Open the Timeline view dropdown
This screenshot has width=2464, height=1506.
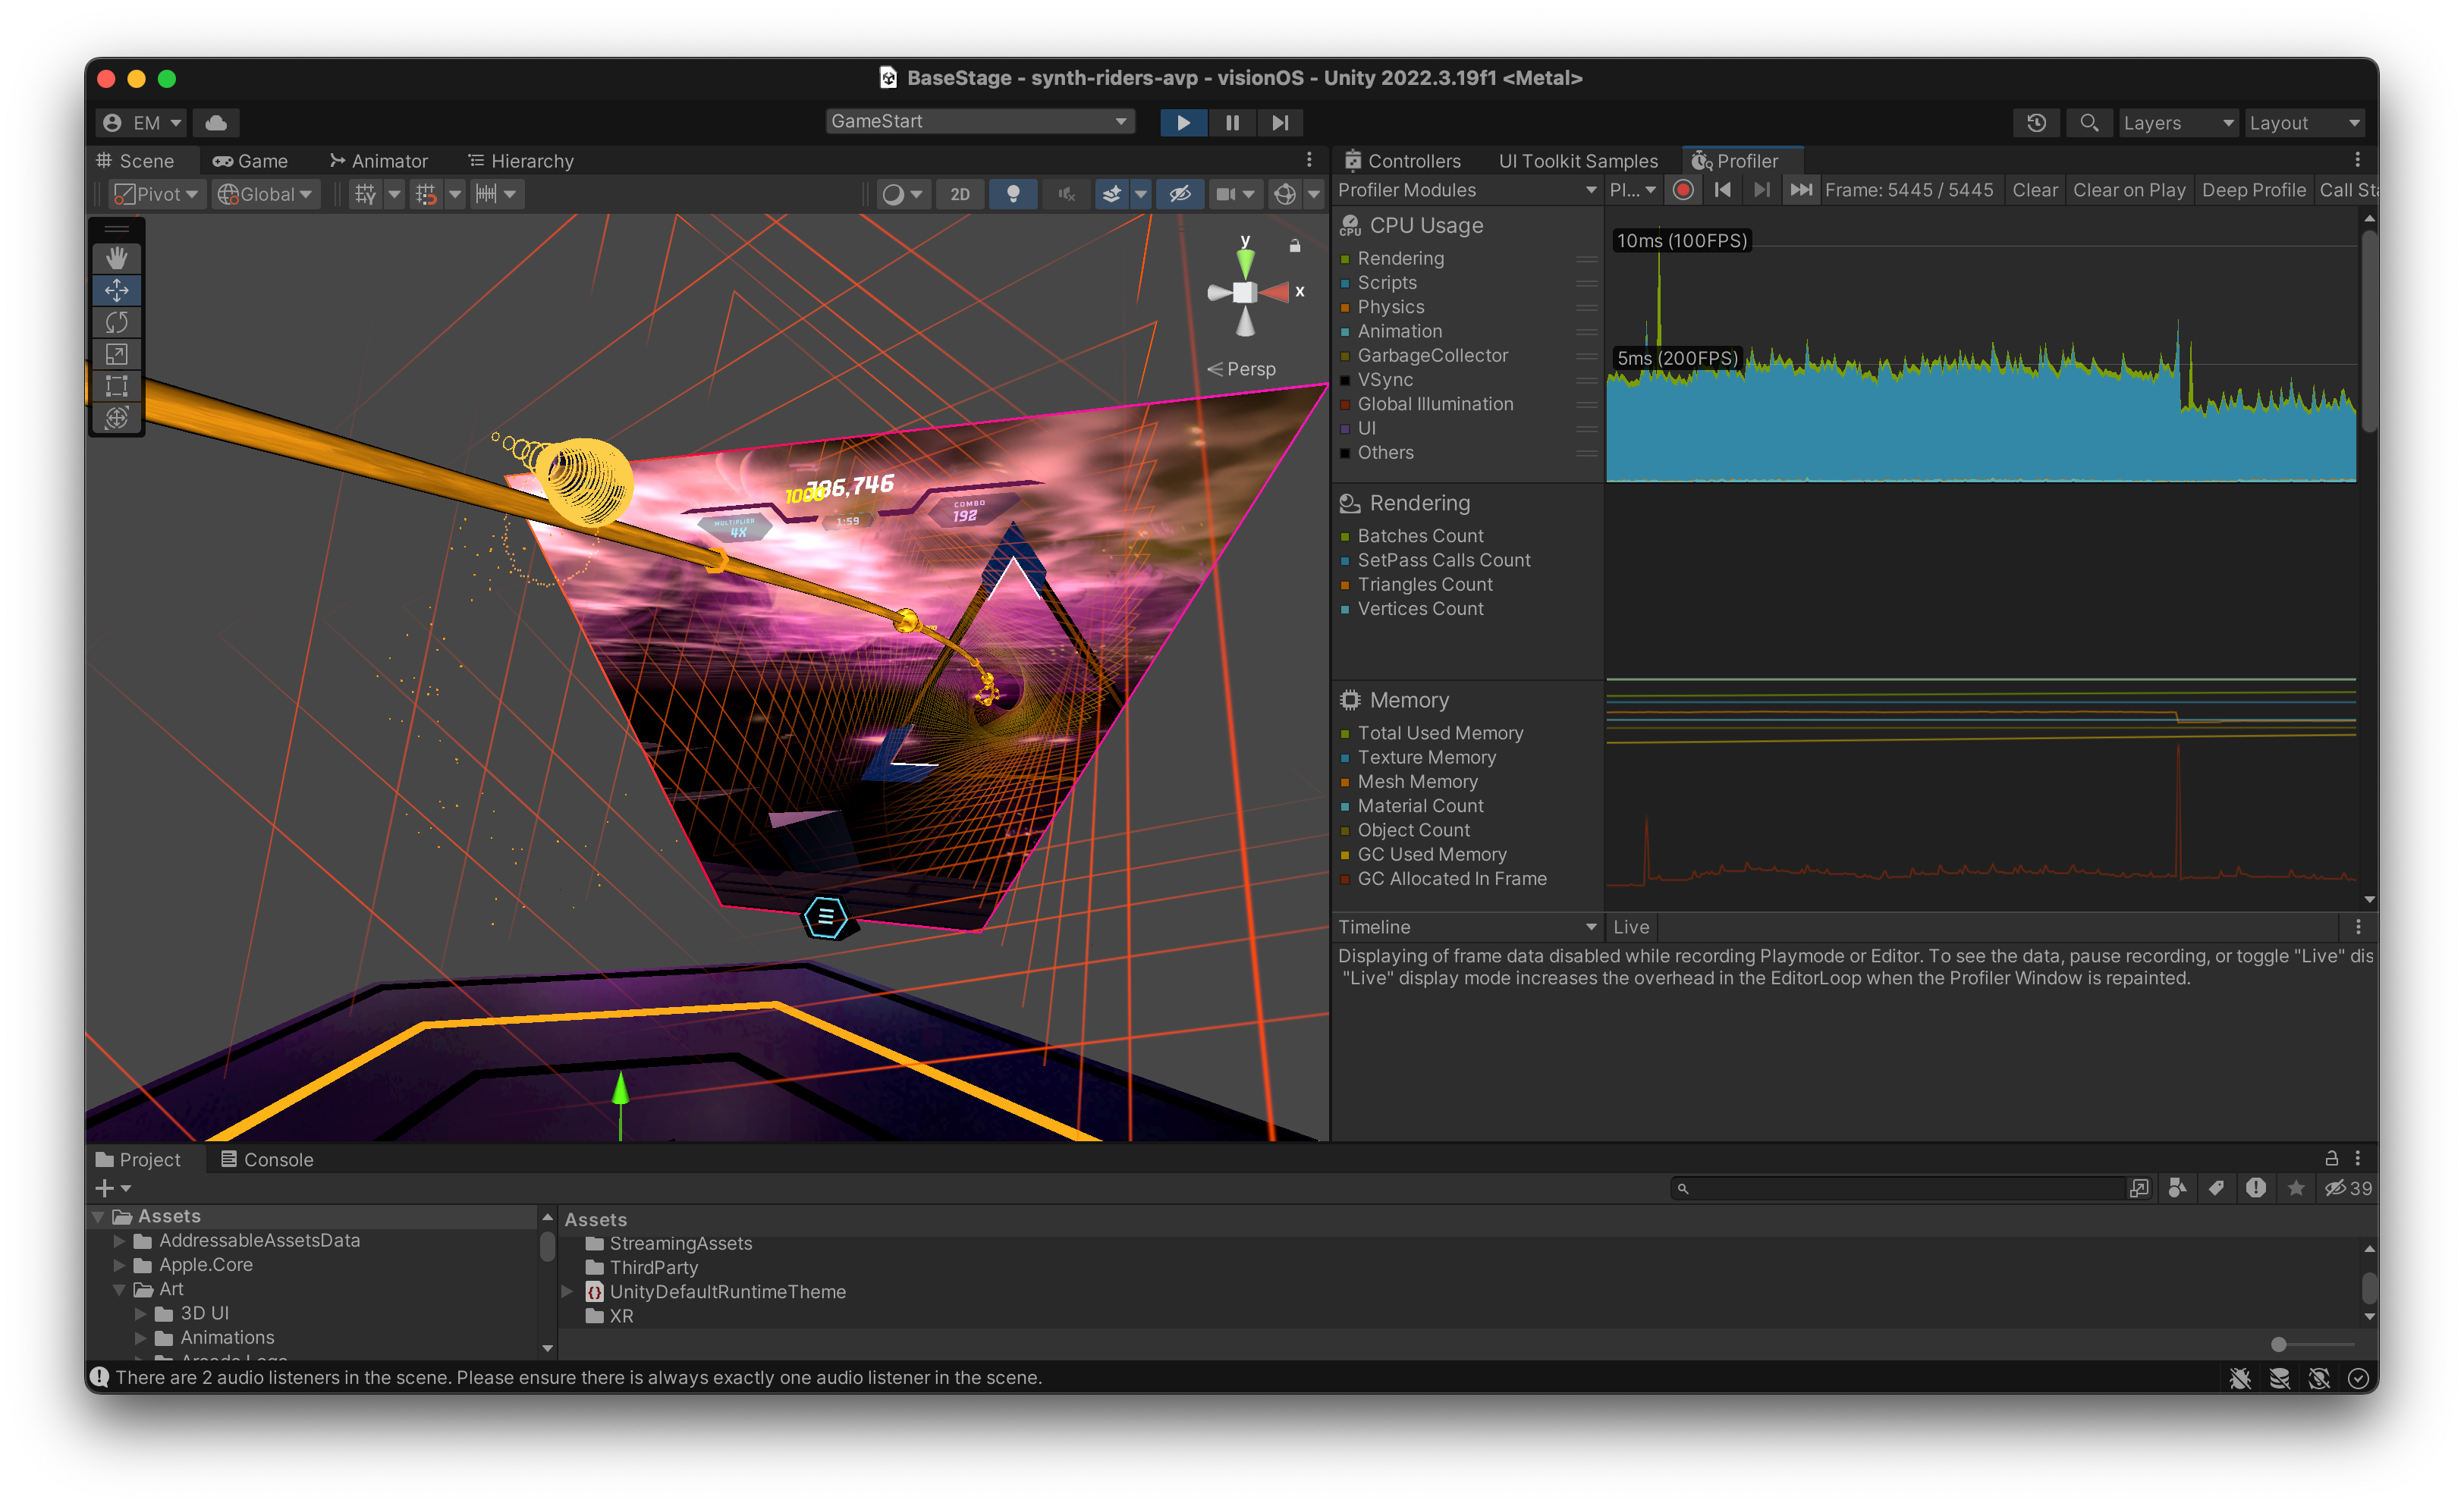[1467, 927]
